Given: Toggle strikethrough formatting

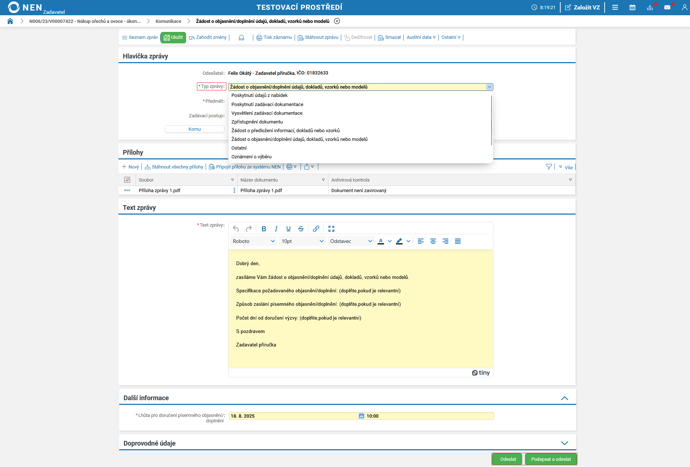Looking at the screenshot, I should point(301,229).
